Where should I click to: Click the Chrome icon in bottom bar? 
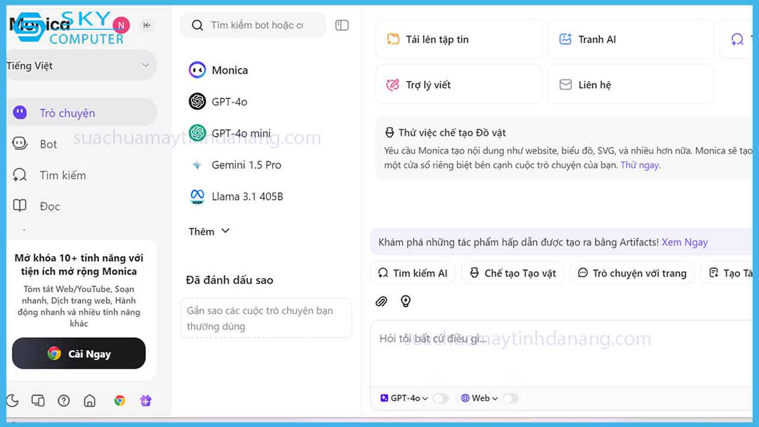click(120, 401)
